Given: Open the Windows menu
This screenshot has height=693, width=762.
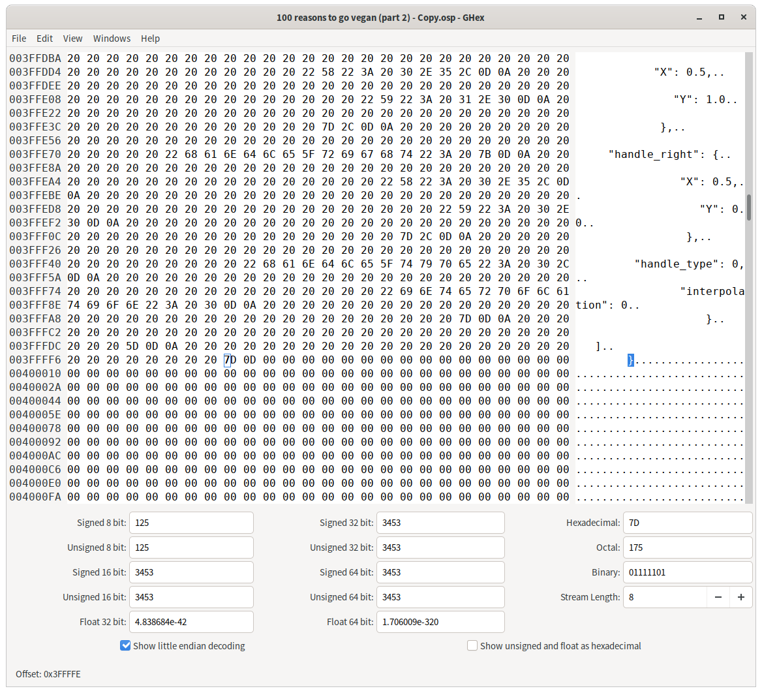Looking at the screenshot, I should point(112,38).
